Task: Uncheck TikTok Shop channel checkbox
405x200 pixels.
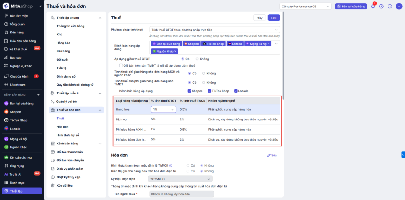Action: coord(210,91)
